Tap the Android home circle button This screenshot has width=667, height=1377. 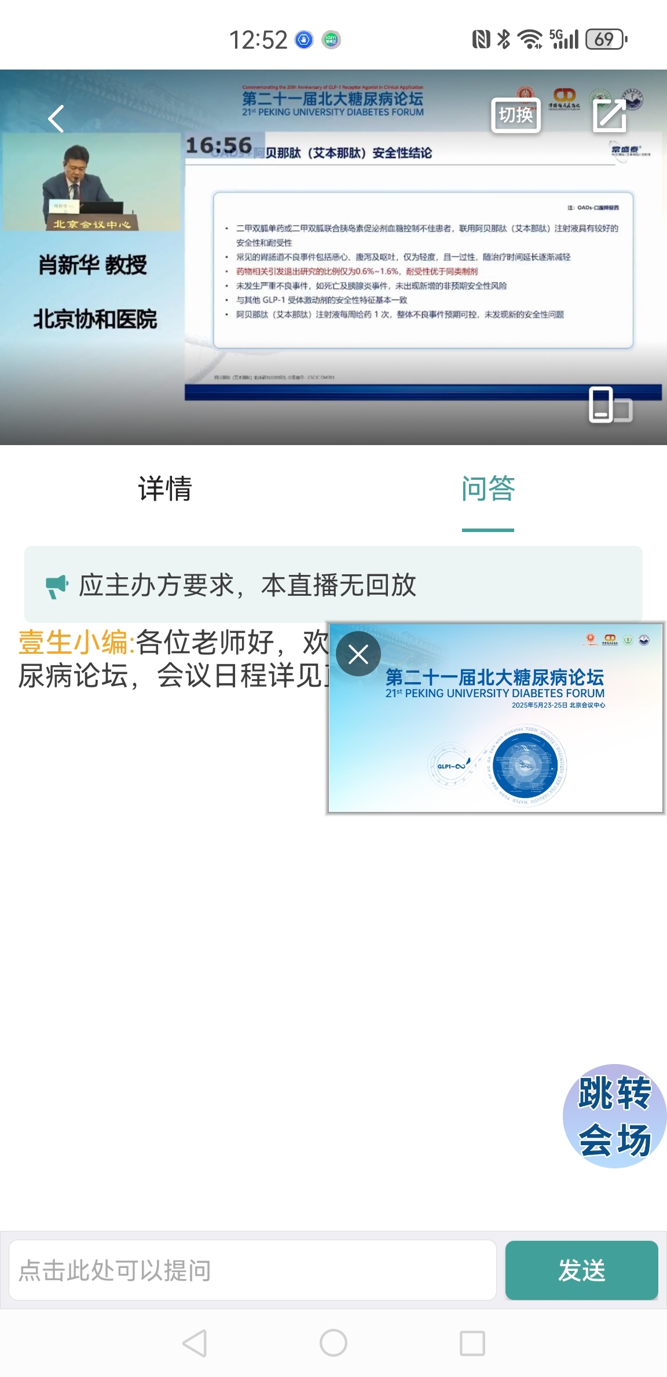click(333, 1343)
